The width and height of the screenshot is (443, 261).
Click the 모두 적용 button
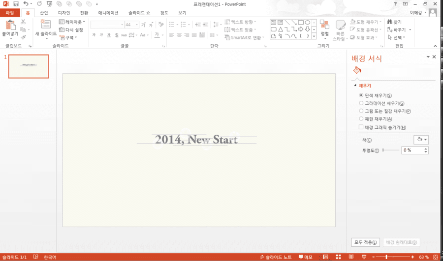365,242
